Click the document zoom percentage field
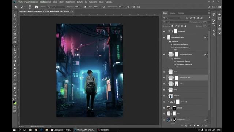The width and height of the screenshot is (234, 132). [x=21, y=126]
